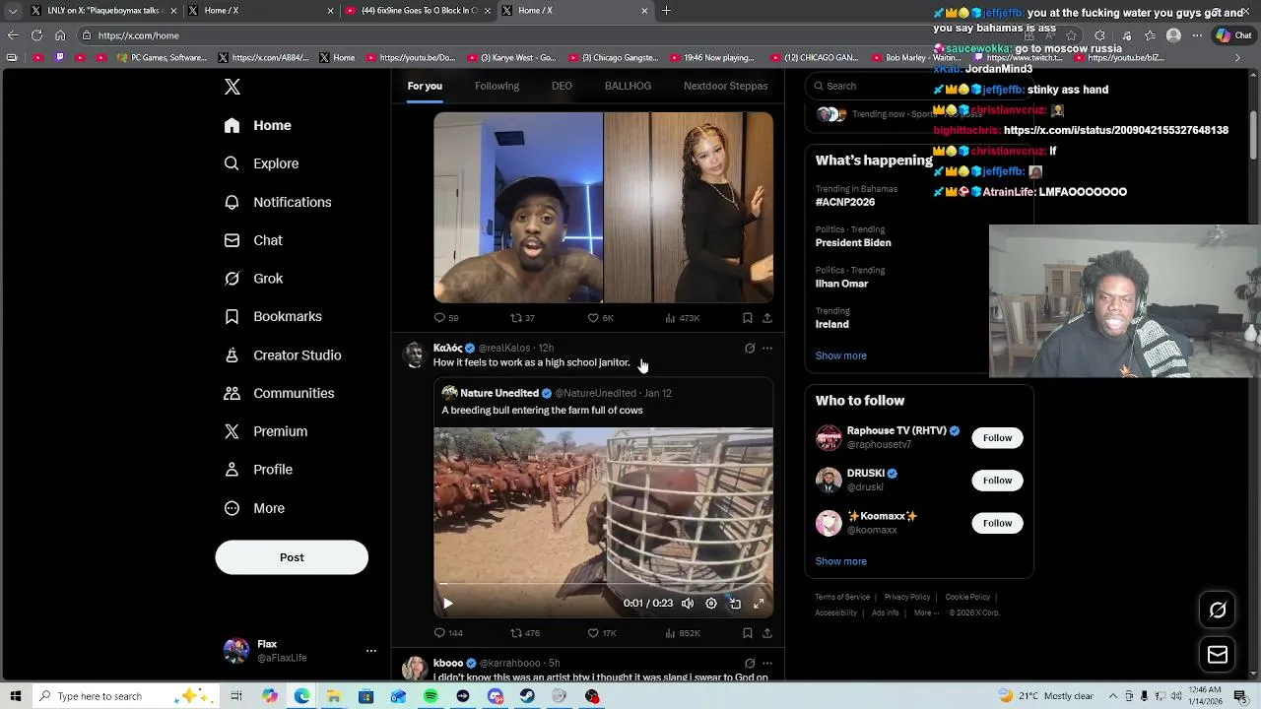Repost icon on post with 37 reposts
This screenshot has width=1261, height=709.
click(x=515, y=318)
